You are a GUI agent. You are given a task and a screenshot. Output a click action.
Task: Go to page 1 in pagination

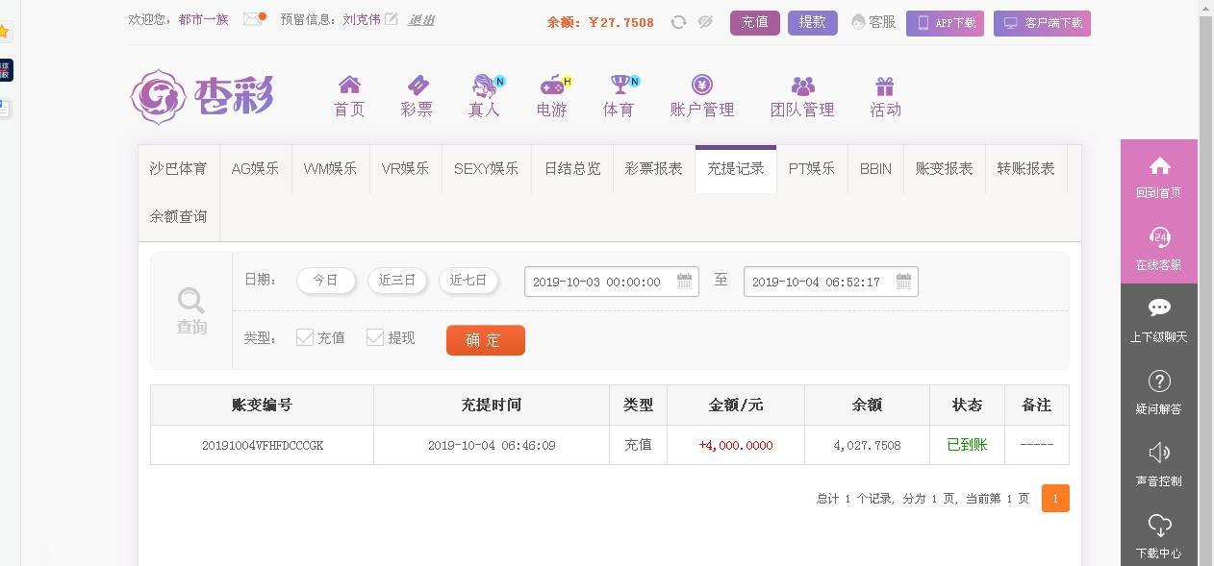(1055, 498)
